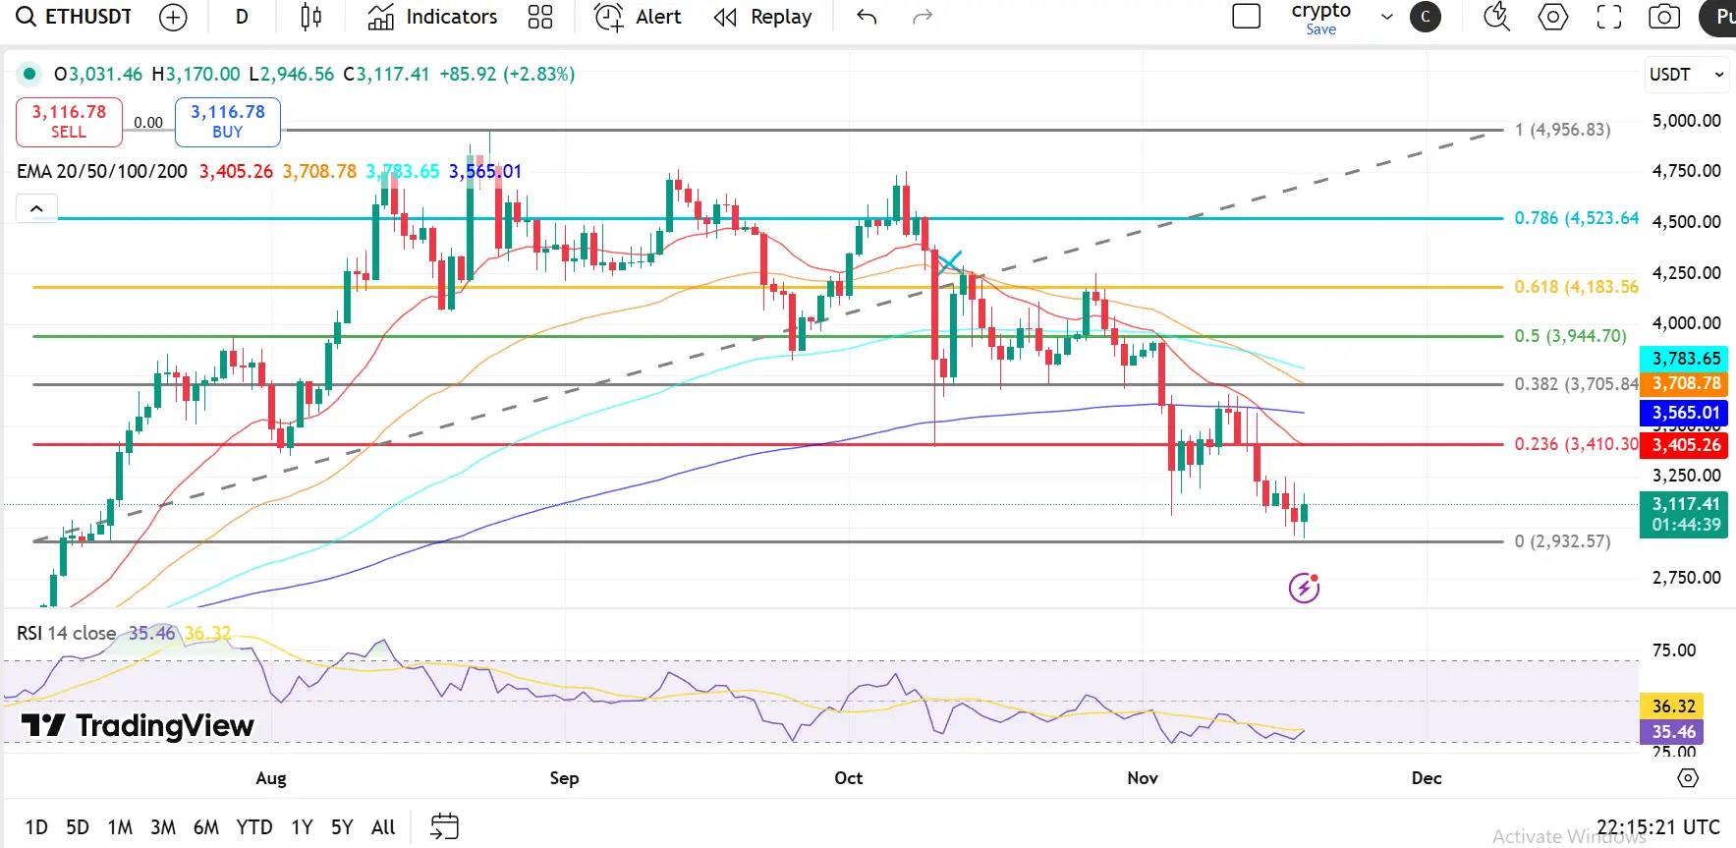The height and width of the screenshot is (848, 1736).
Task: Expand the layout management dropdown arrow
Action: click(1387, 17)
